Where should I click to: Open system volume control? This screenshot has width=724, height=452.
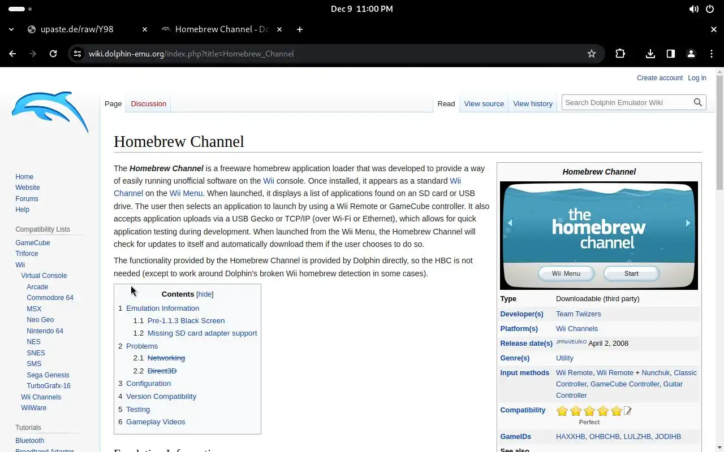point(694,9)
